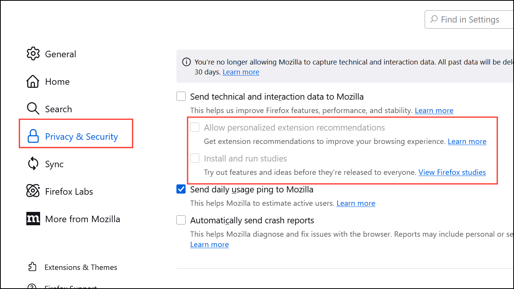Click the More from Mozilla logo icon

[x=33, y=219]
